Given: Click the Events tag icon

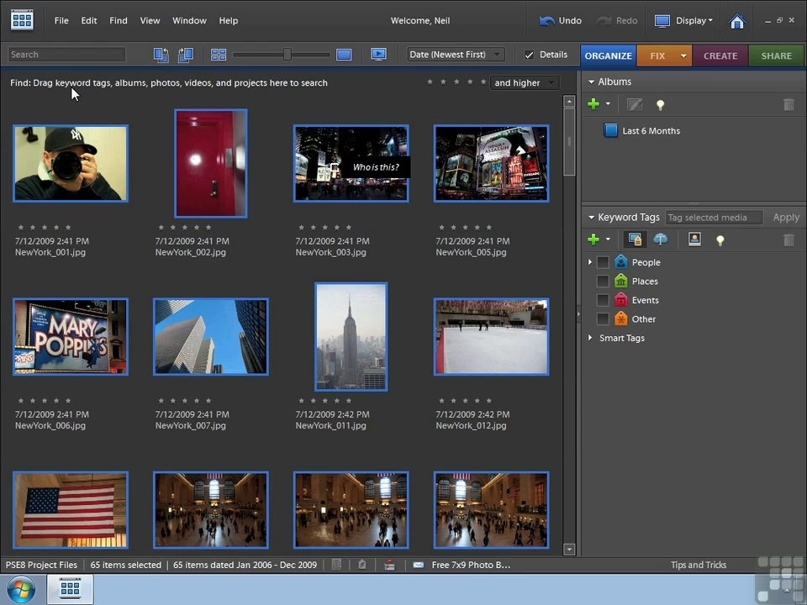Looking at the screenshot, I should click(x=621, y=300).
